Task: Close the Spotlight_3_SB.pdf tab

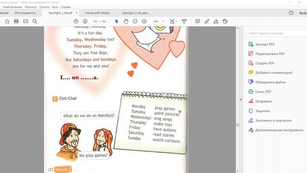Action: point(77,13)
